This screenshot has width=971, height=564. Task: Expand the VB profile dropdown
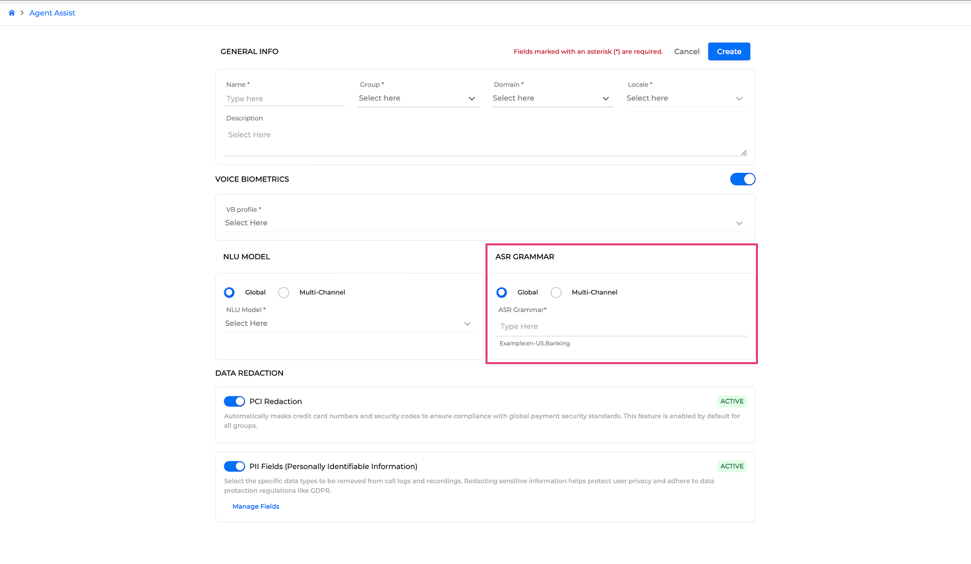click(485, 223)
